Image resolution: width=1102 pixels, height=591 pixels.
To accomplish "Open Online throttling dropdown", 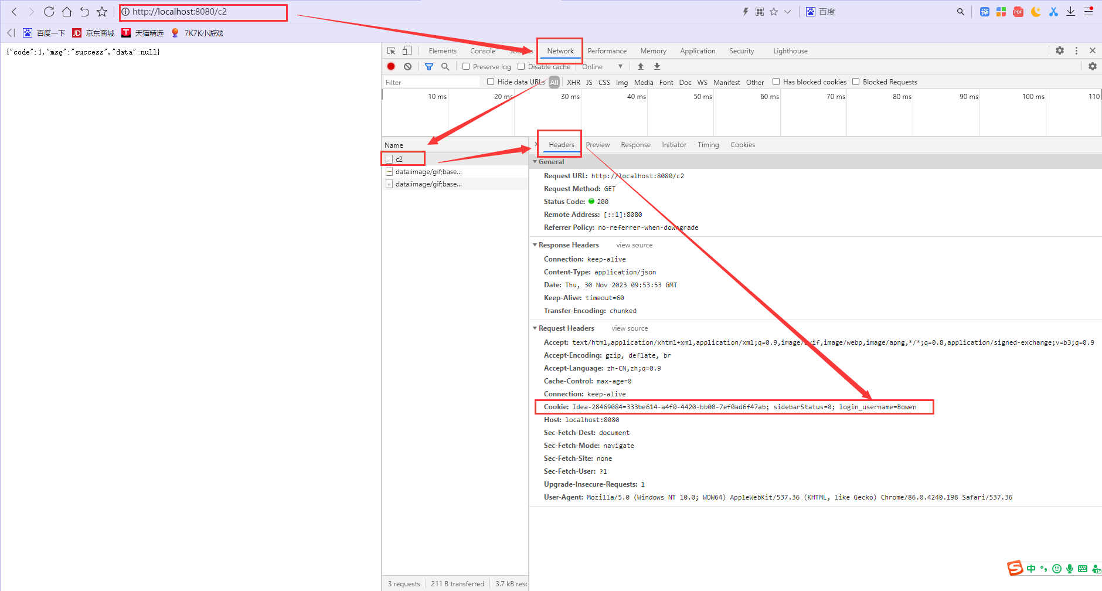I will (602, 67).
